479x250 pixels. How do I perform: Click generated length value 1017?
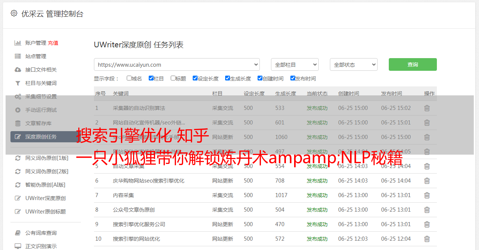point(281,195)
